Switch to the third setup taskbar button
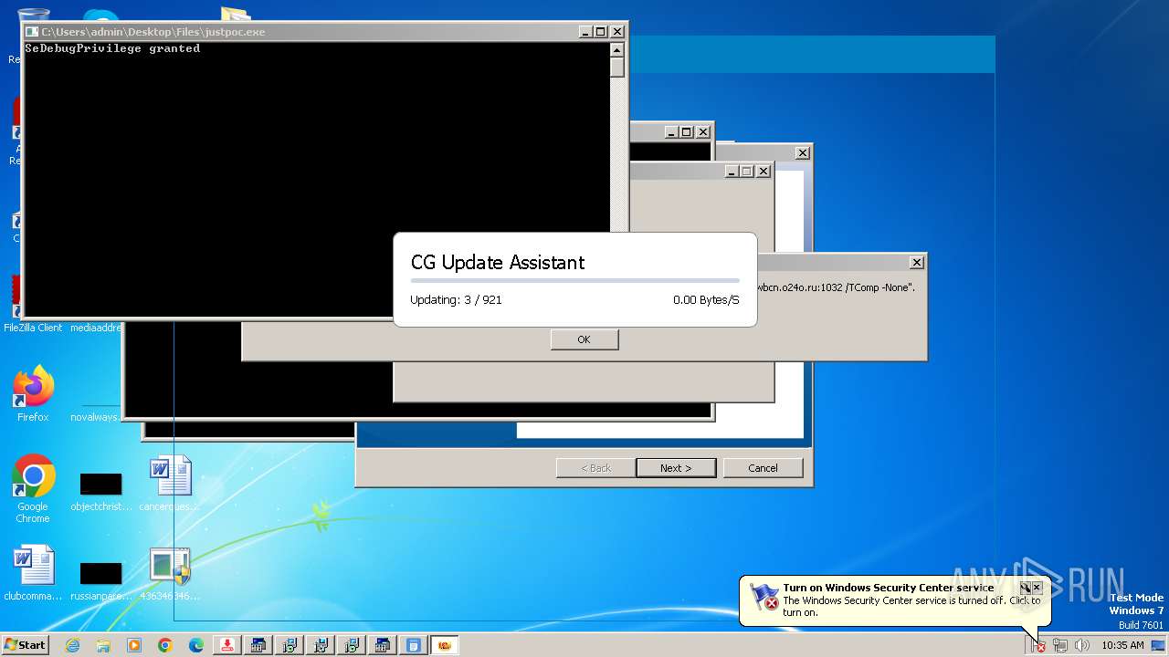 click(x=321, y=645)
